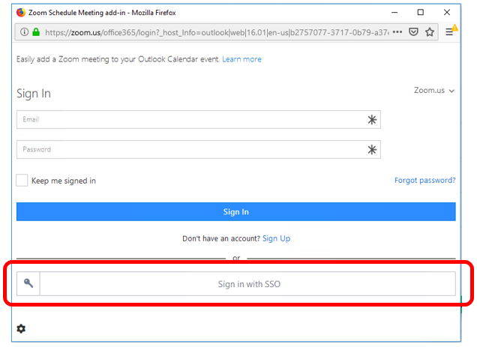
Task: Expand the Zoom.us region dropdown
Action: tap(434, 91)
